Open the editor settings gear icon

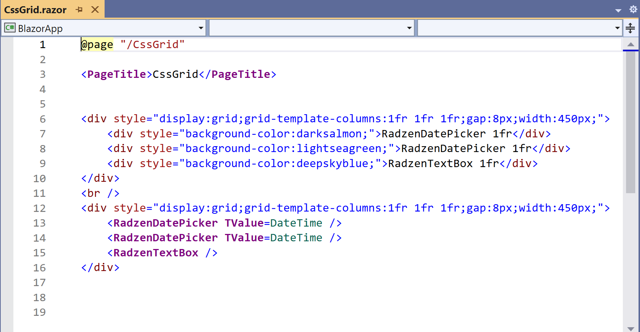(x=633, y=10)
